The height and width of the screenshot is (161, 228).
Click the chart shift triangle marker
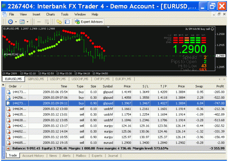point(108,27)
